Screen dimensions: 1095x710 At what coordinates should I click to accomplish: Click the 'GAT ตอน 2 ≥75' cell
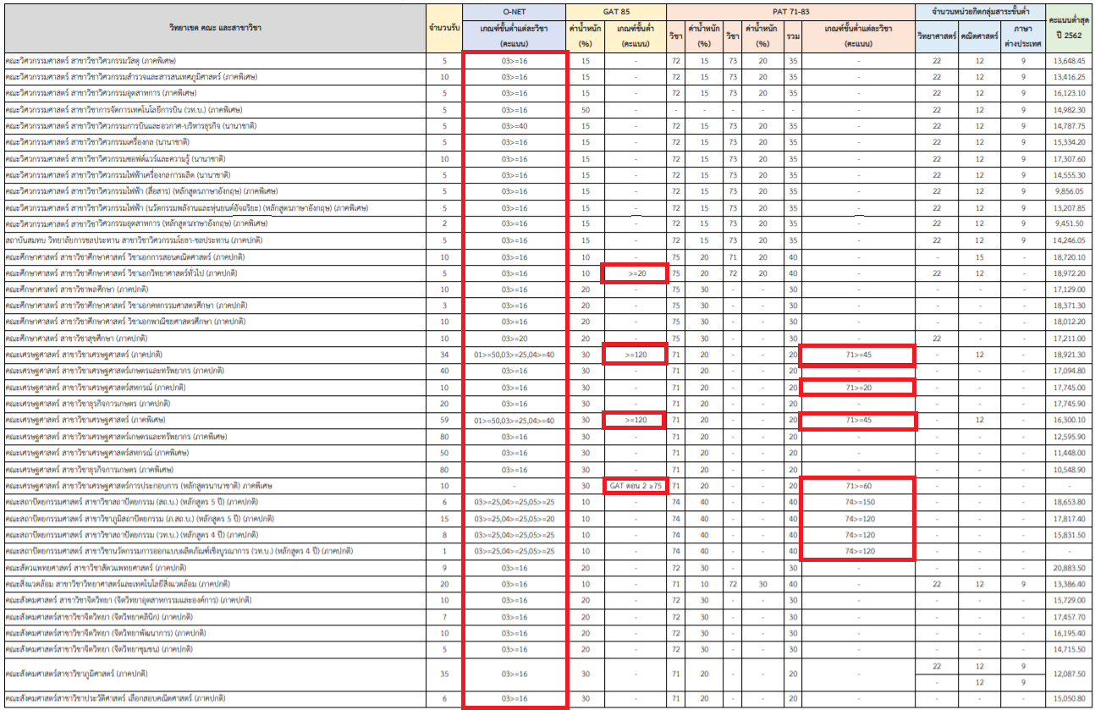click(636, 486)
